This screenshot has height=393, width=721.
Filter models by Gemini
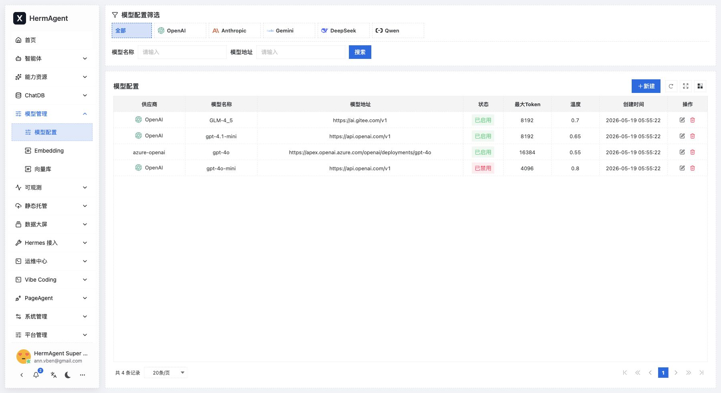[289, 30]
